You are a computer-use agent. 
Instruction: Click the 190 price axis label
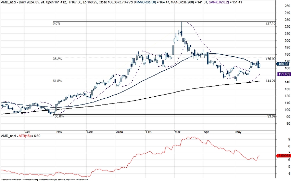[288, 47]
